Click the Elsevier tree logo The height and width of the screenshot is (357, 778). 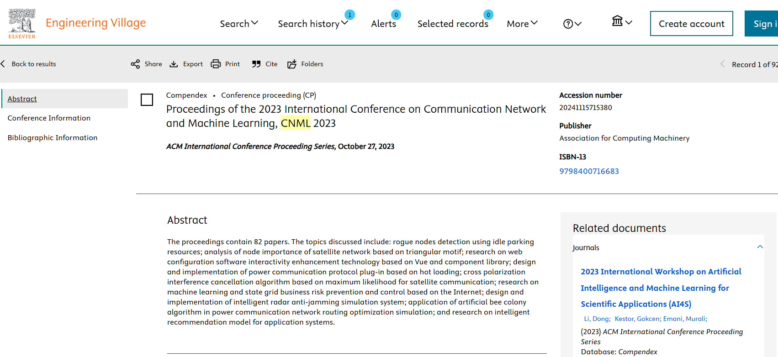click(21, 23)
